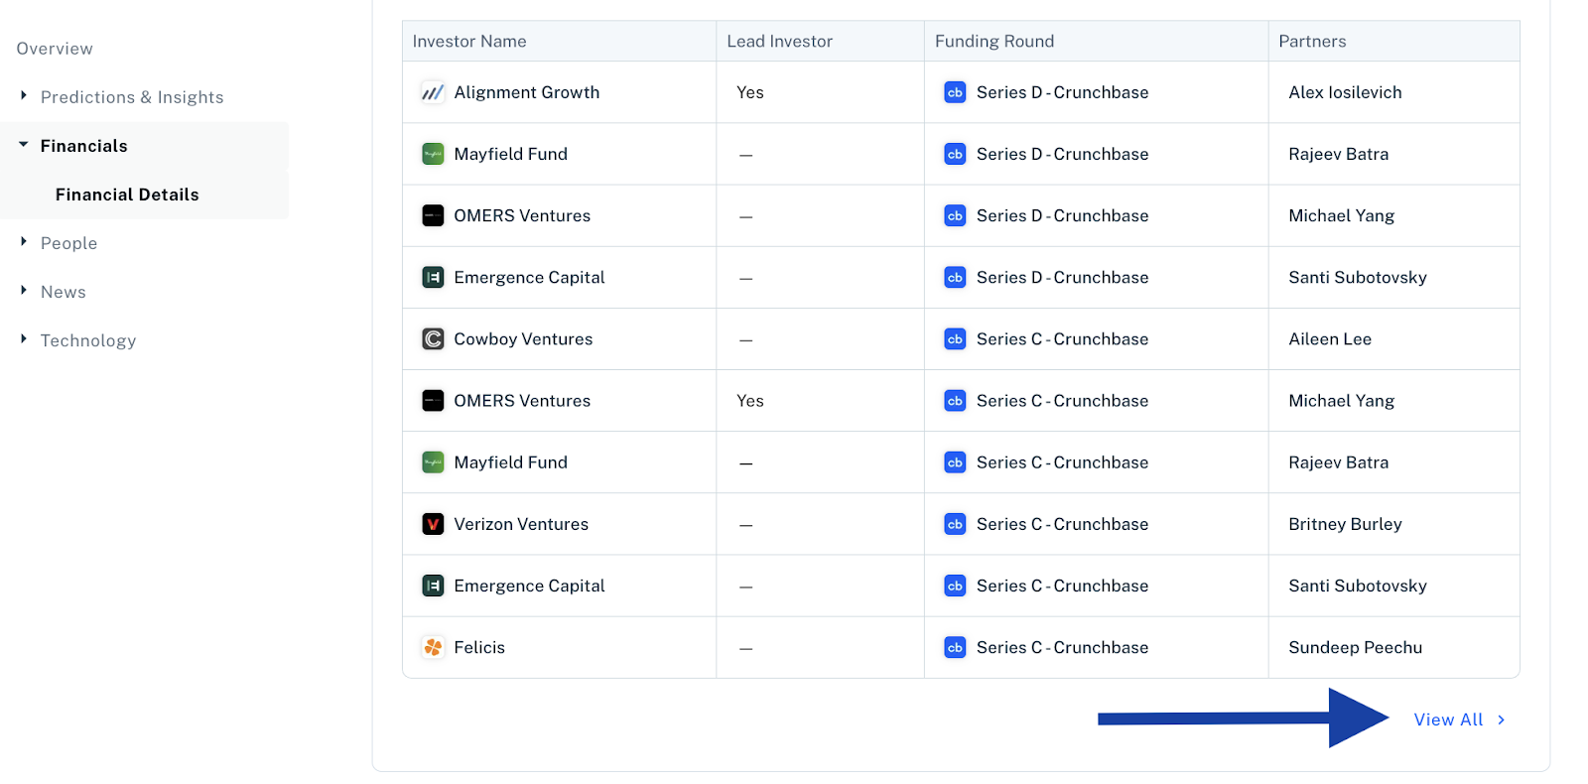
Task: Open Technology in the sidebar
Action: pos(88,340)
